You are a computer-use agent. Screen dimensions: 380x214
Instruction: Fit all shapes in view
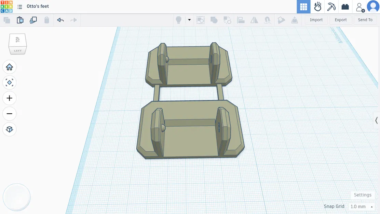point(10,83)
